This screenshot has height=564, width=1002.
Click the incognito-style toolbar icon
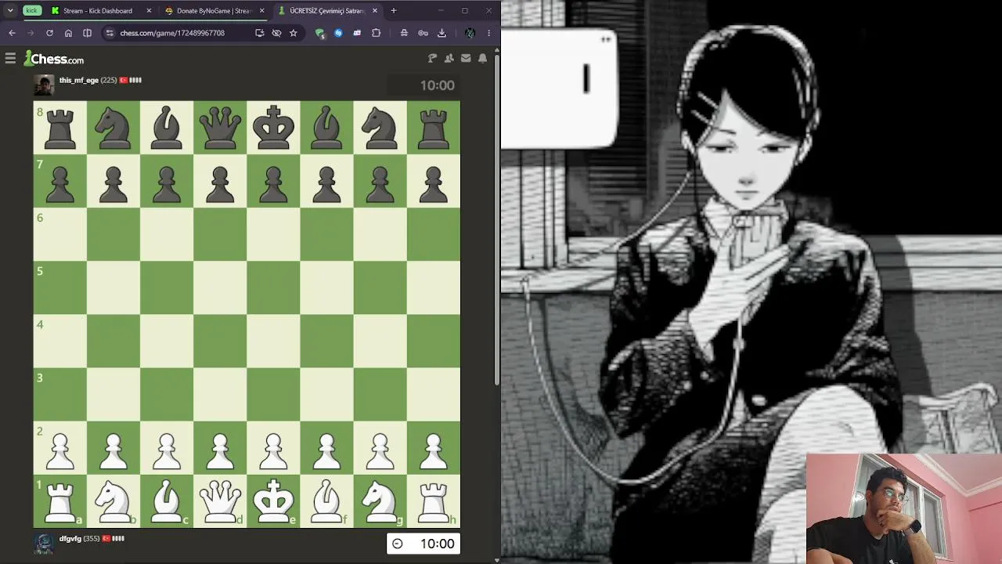click(404, 33)
